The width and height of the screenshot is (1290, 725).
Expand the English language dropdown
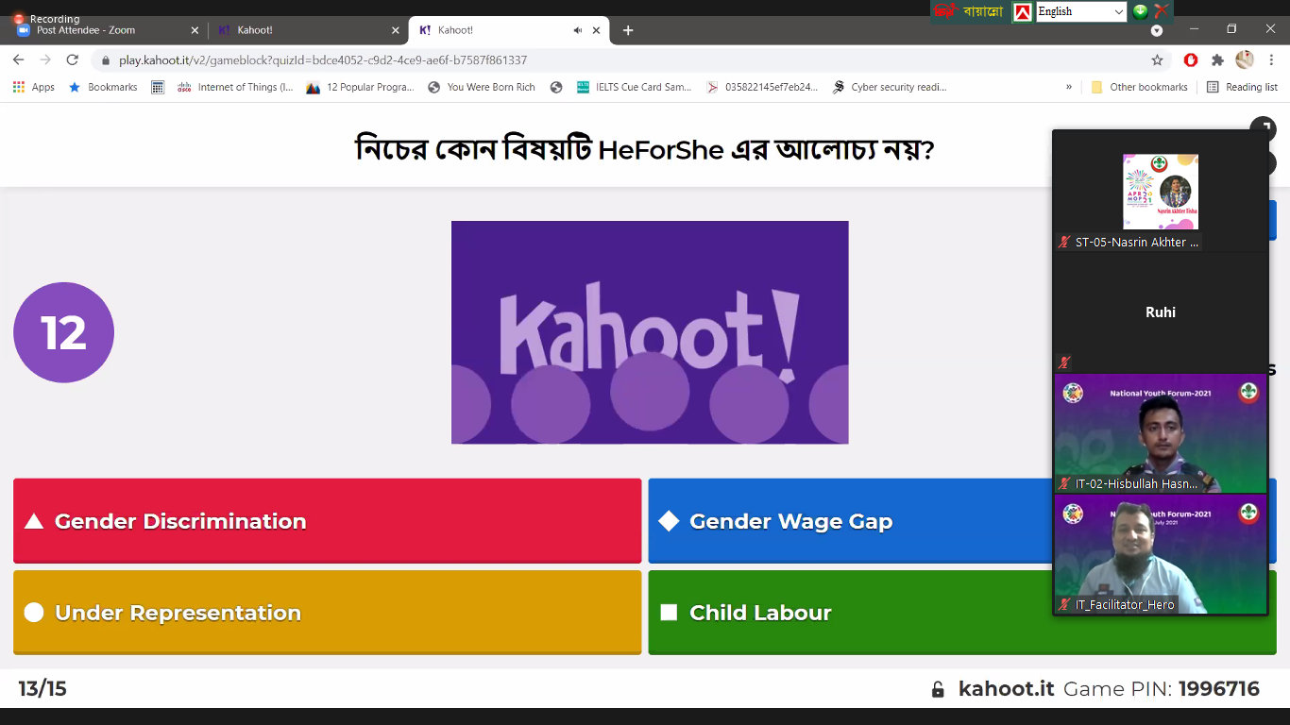click(x=1119, y=11)
